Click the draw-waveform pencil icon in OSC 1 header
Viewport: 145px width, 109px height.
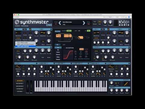(x=30, y=29)
